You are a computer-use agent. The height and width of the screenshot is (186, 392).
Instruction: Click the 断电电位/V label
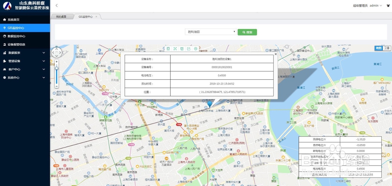pyautogui.click(x=319, y=151)
